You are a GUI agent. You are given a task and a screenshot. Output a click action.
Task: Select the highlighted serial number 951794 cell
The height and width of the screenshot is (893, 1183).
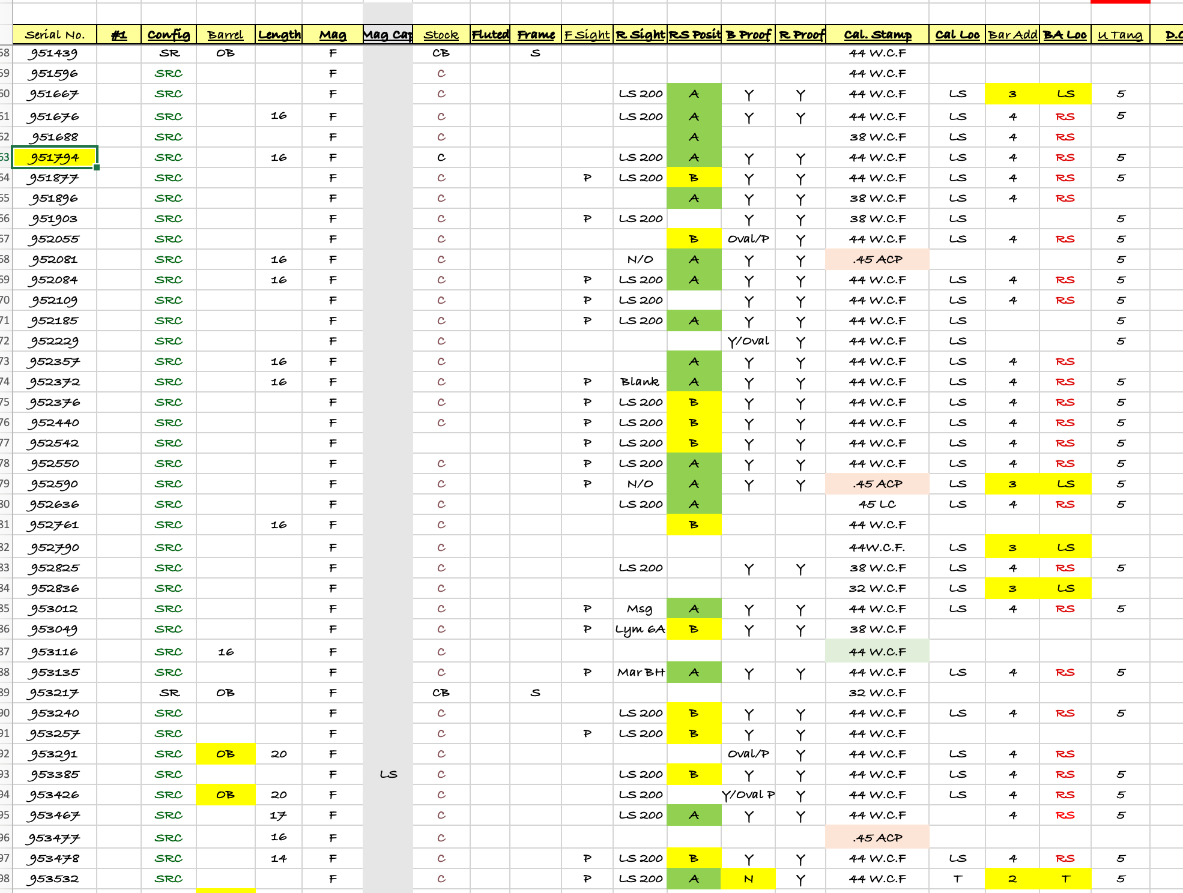click(55, 158)
